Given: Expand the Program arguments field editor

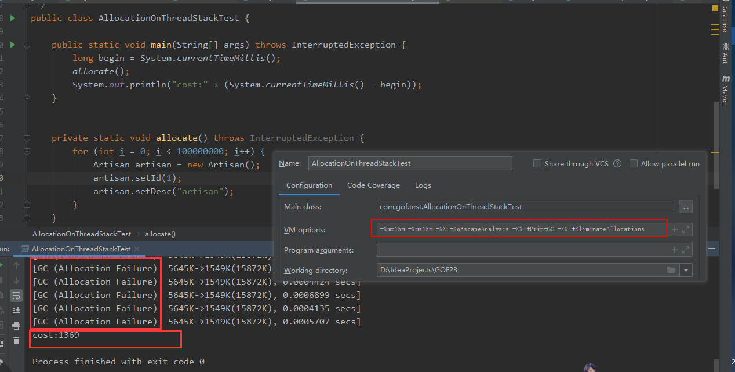Looking at the screenshot, I should [x=686, y=250].
